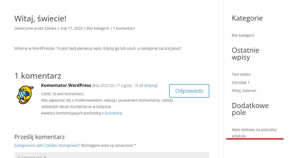Viewport: 303px width, 158px height.
Task: Click the Witaj, świecie! post title
Action: (x=40, y=19)
